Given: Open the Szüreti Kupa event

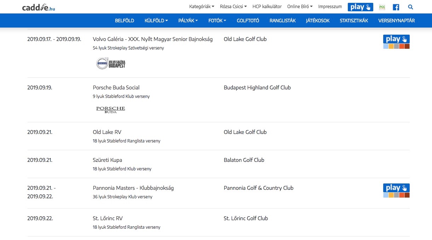Looking at the screenshot, I should pyautogui.click(x=108, y=160).
